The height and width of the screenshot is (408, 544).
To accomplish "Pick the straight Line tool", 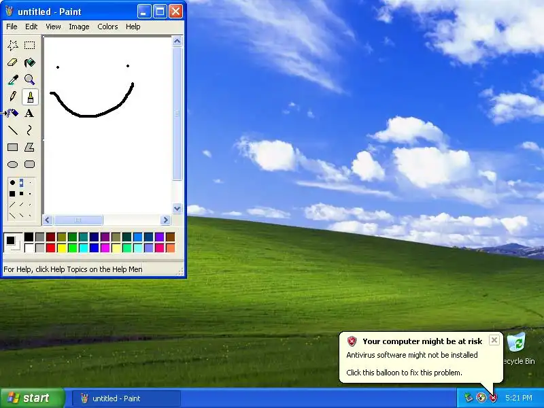I will click(x=13, y=131).
